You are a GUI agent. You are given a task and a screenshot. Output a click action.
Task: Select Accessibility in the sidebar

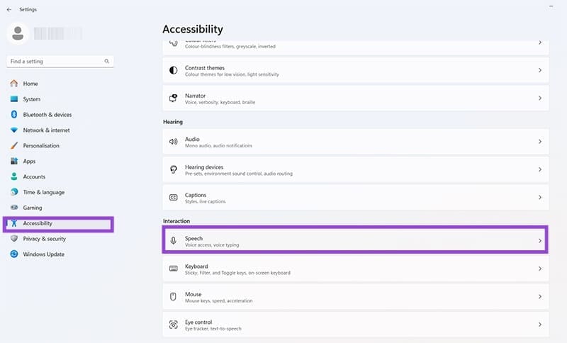(x=38, y=223)
